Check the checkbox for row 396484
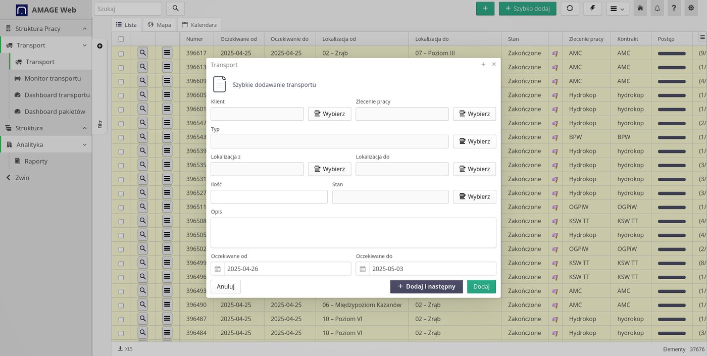The image size is (707, 356). (x=121, y=333)
